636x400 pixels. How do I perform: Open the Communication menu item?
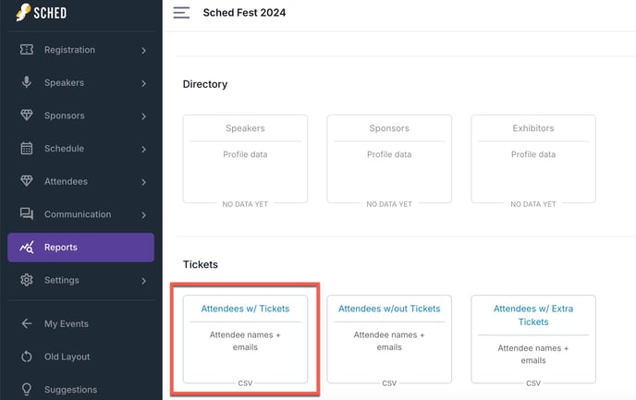pyautogui.click(x=80, y=214)
